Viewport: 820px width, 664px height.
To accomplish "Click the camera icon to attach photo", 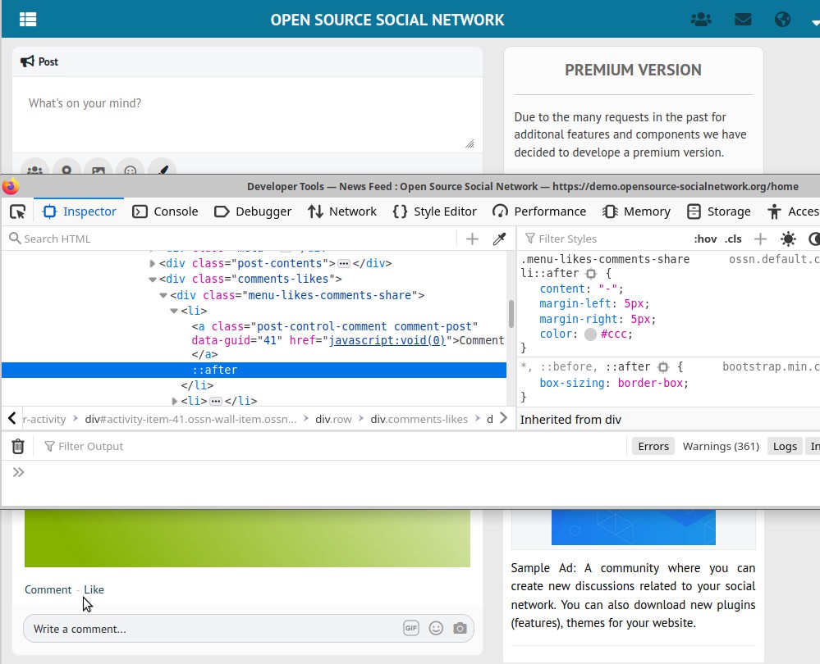I will coord(460,629).
